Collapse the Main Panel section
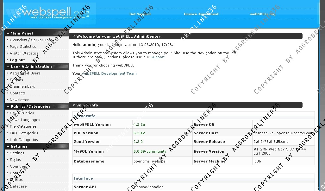The width and height of the screenshot is (325, 191). click(x=37, y=33)
